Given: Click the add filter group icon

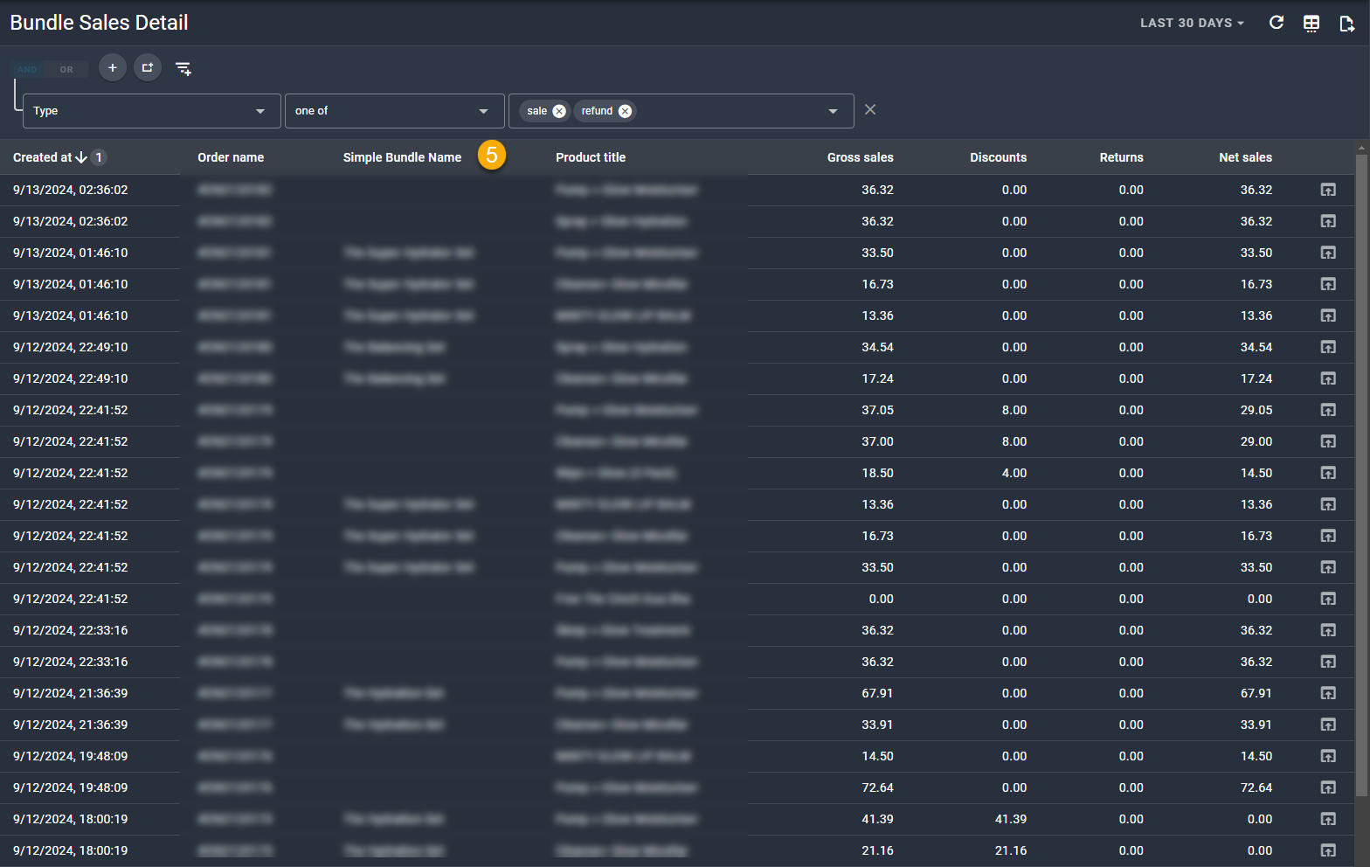Looking at the screenshot, I should point(148,68).
